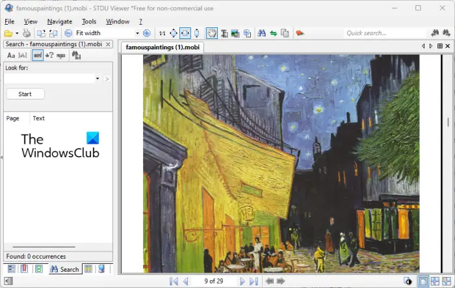Activate the Hand pan tool
This screenshot has height=288, width=455.
coord(212,33)
